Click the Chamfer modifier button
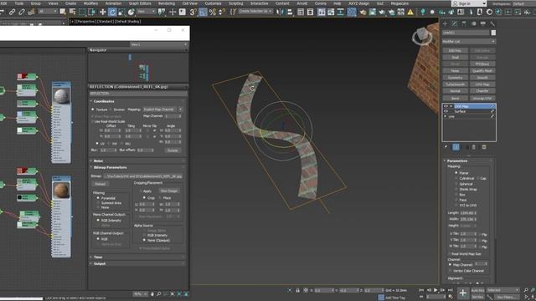The height and width of the screenshot is (301, 536). pos(482,91)
